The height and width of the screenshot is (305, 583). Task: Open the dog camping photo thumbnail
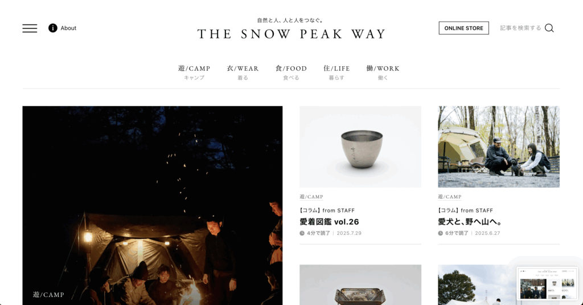499,147
